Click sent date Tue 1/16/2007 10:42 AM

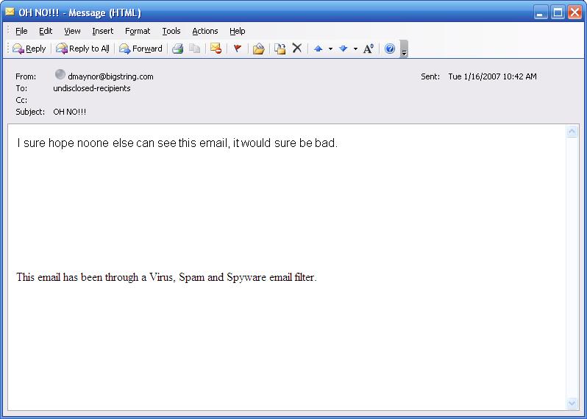pos(492,76)
